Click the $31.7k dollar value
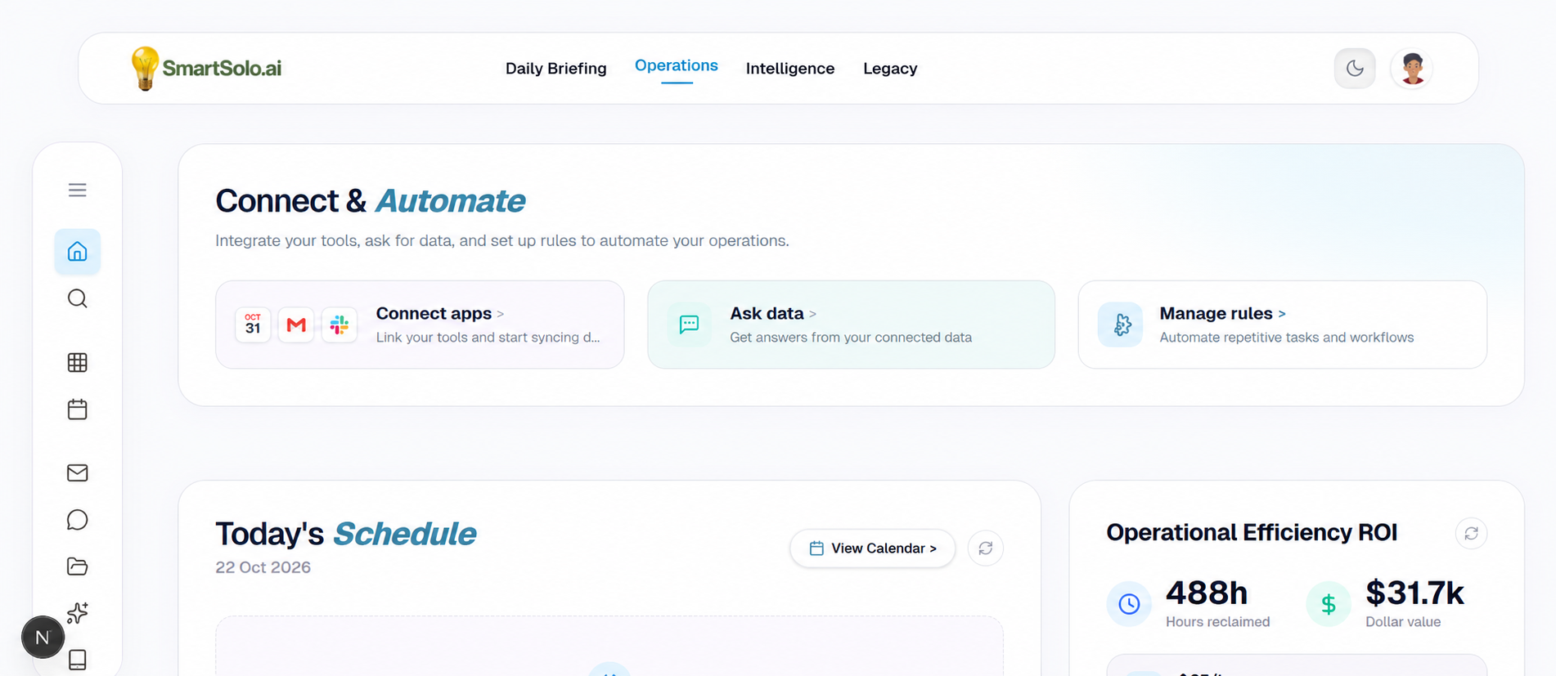The width and height of the screenshot is (1556, 676). pyautogui.click(x=1414, y=593)
